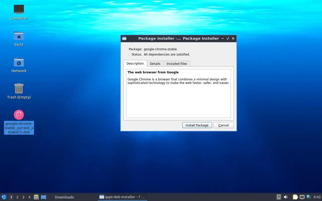Click the Install Package button
The image size is (322, 201).
tap(197, 125)
